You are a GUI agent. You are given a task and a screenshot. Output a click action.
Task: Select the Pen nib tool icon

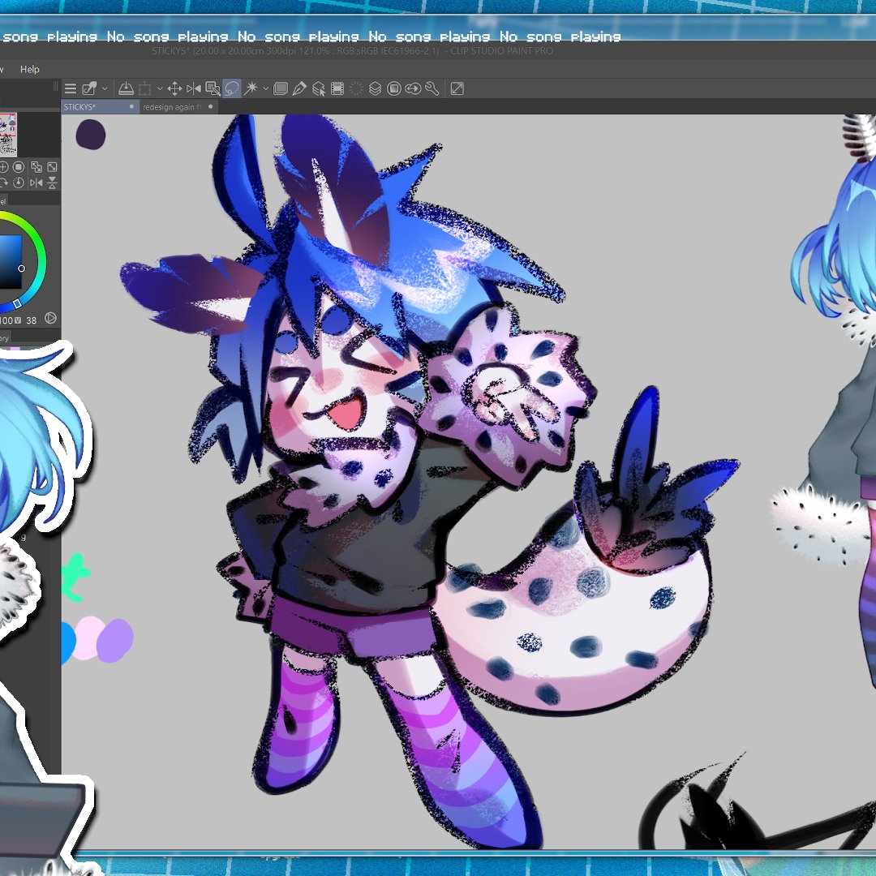pos(299,89)
